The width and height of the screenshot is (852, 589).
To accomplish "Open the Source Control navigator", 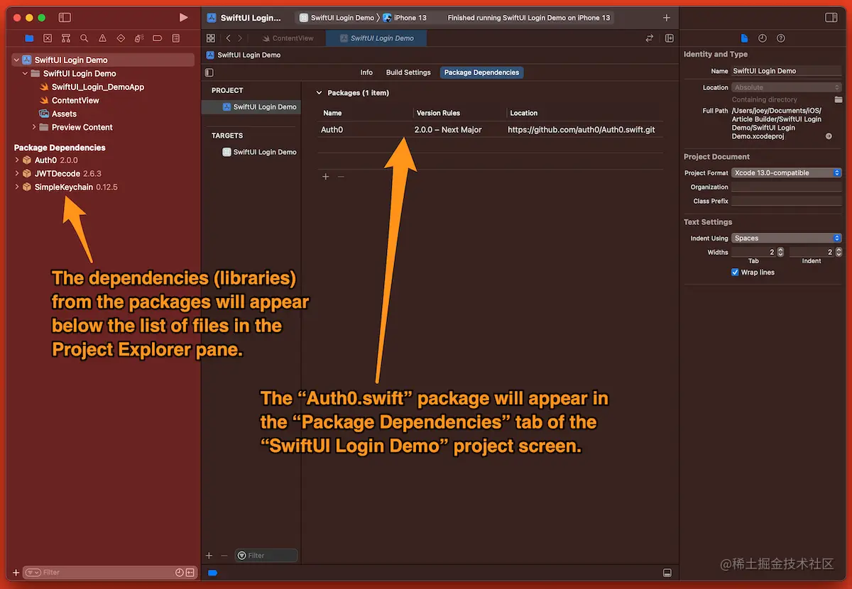I will (x=48, y=38).
